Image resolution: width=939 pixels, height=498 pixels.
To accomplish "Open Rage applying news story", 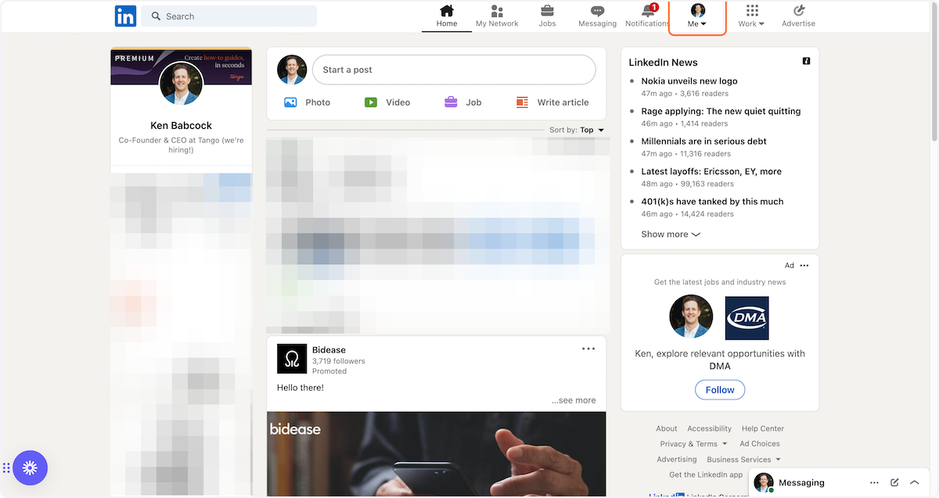I will [x=721, y=111].
